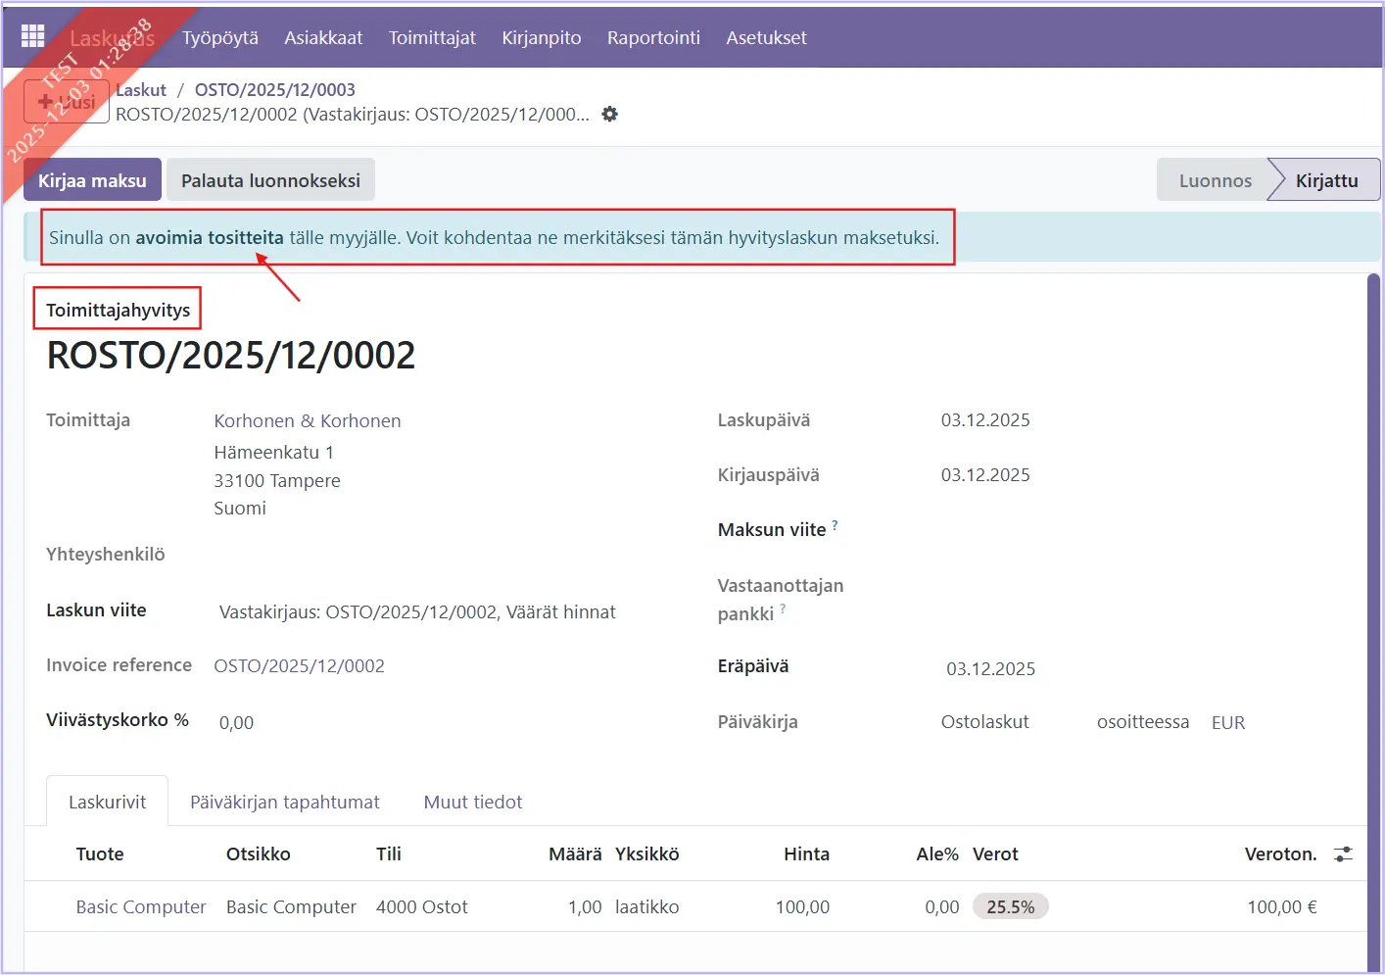This screenshot has height=975, width=1385.
Task: Click help tooltip next to Vastaanottajan pankki
Action: point(783,609)
